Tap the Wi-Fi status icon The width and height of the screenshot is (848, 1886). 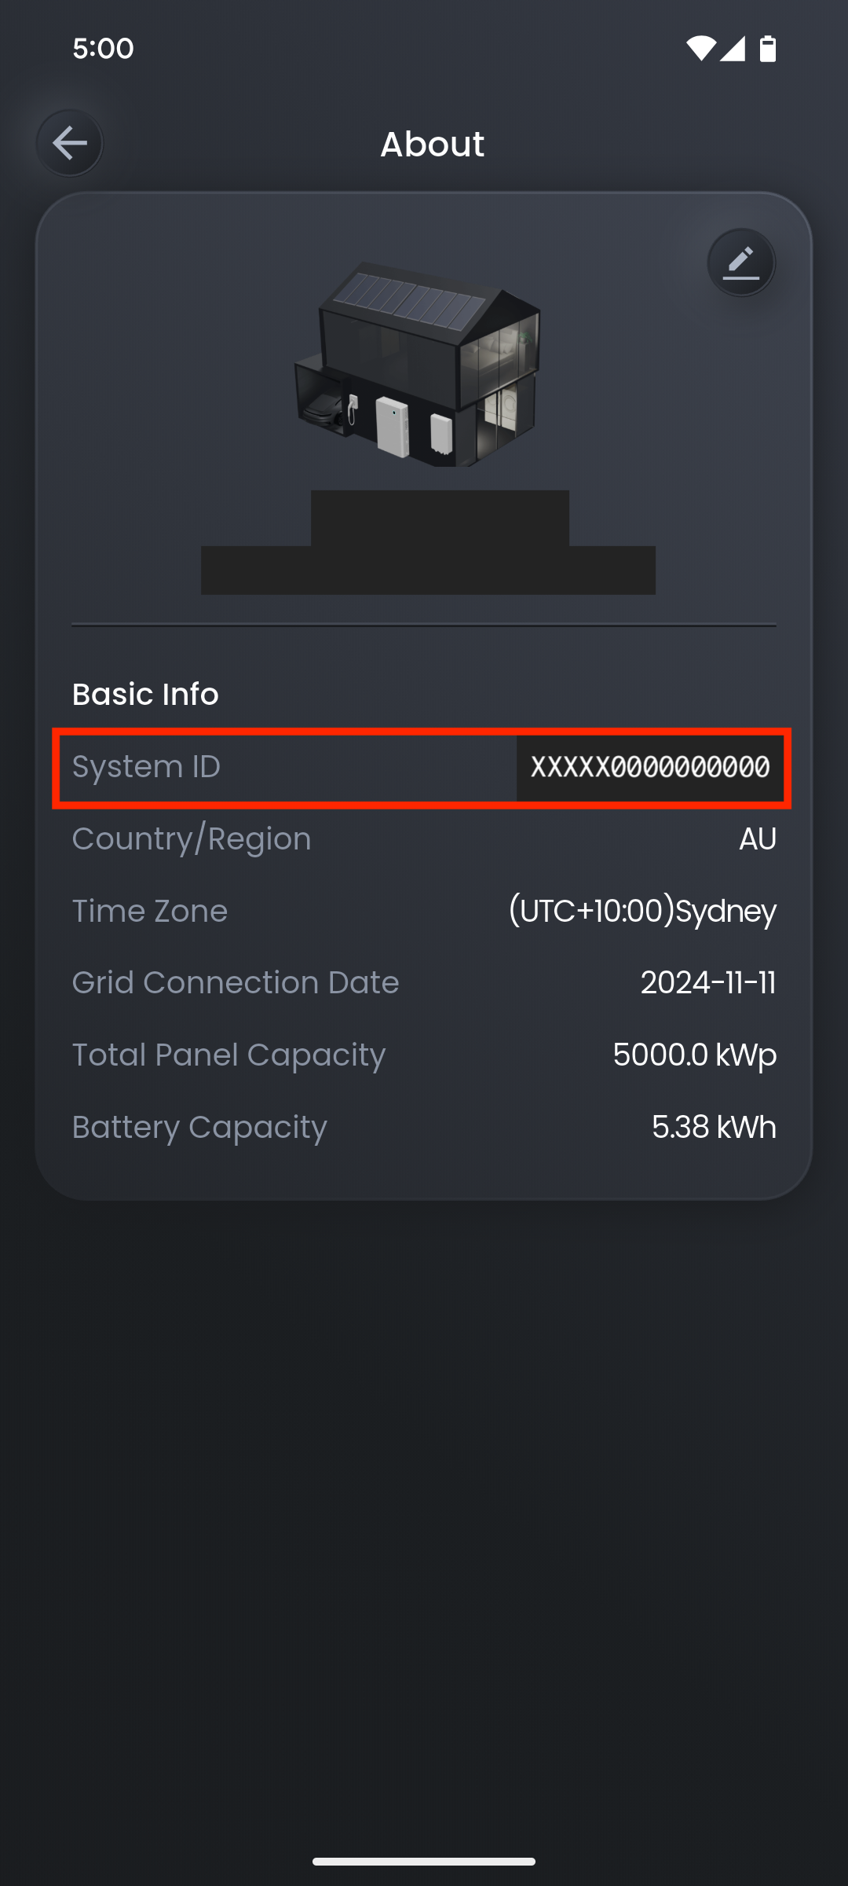point(700,49)
